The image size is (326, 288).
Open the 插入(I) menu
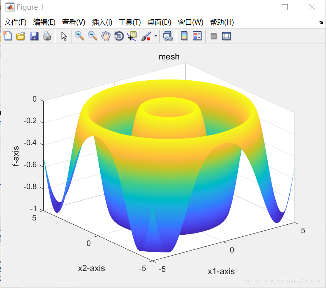click(102, 22)
